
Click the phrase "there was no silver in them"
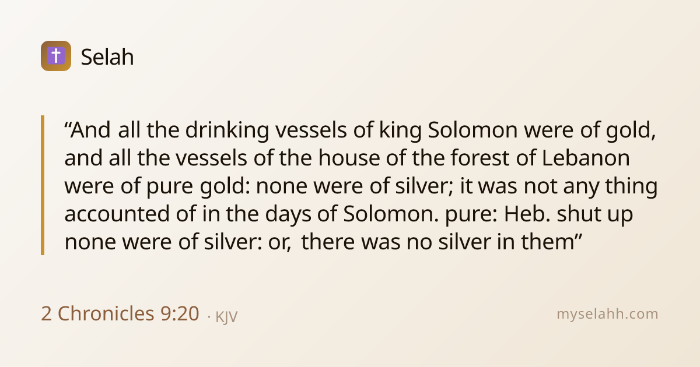pyautogui.click(x=435, y=242)
